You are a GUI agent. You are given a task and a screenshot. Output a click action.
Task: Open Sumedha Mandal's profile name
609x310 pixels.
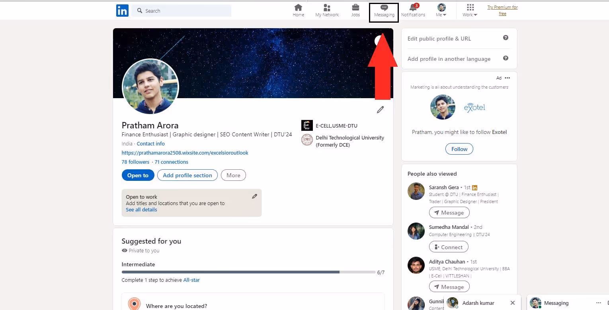[x=449, y=227]
